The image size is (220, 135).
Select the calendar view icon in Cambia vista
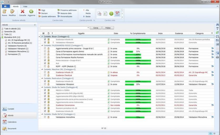(117, 13)
